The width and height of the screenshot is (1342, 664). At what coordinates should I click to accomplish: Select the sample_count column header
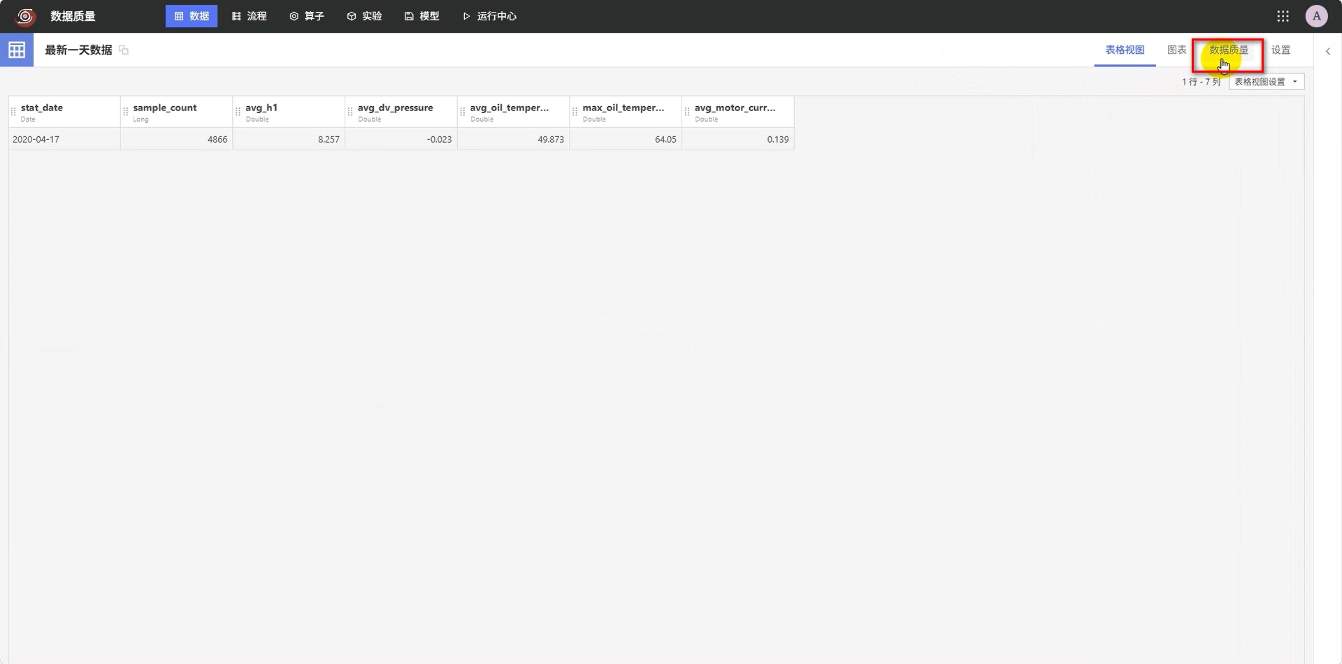click(177, 112)
